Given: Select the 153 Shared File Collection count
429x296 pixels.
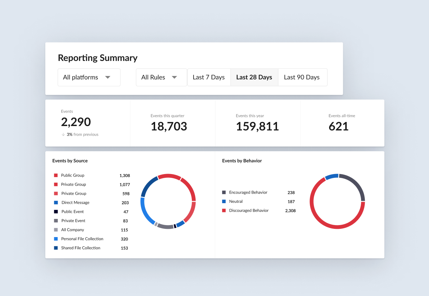Looking at the screenshot, I should click(x=124, y=248).
